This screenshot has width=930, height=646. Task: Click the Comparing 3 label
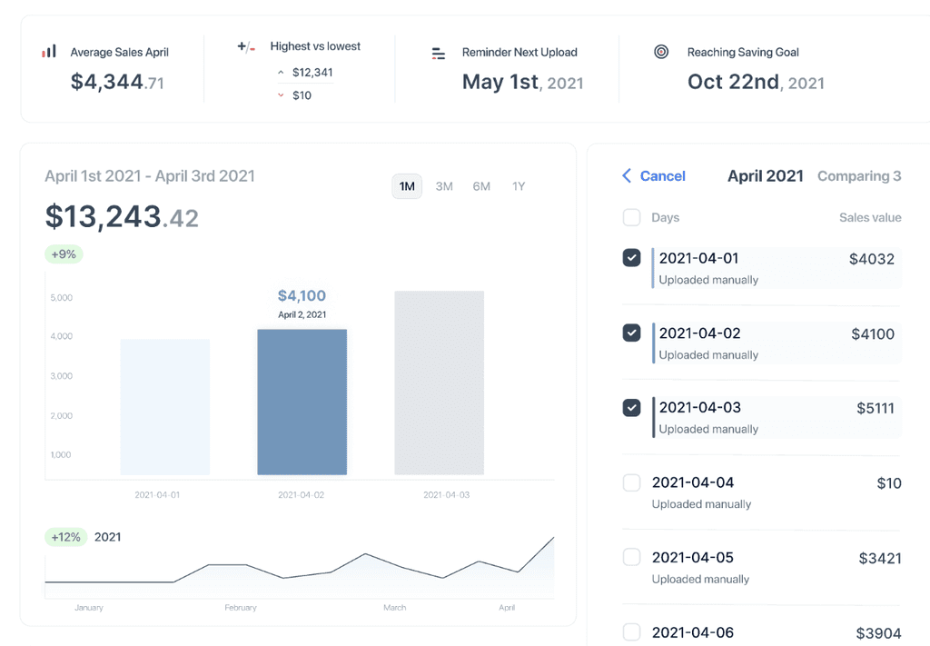[859, 176]
